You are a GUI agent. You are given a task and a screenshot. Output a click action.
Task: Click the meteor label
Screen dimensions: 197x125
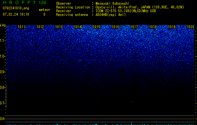(x=44, y=10)
